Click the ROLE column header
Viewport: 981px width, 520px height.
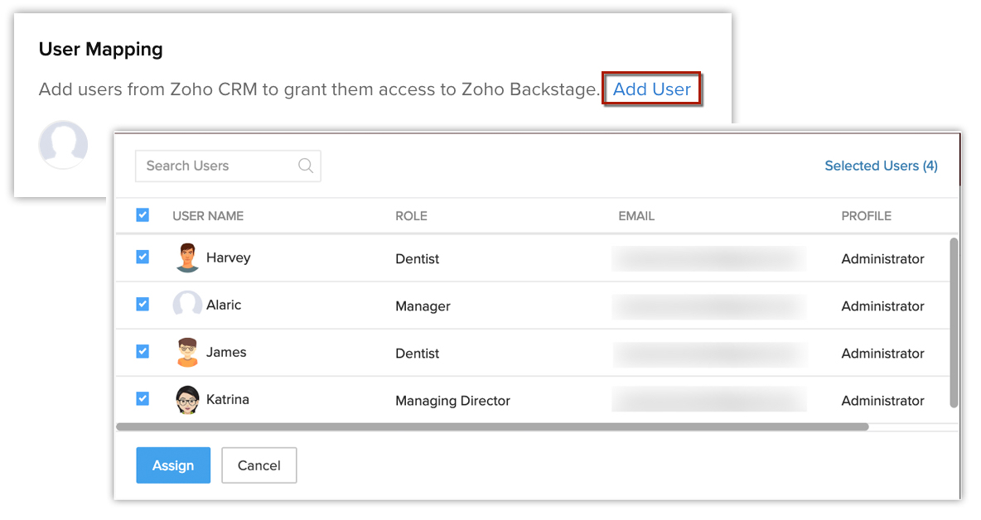(x=411, y=216)
